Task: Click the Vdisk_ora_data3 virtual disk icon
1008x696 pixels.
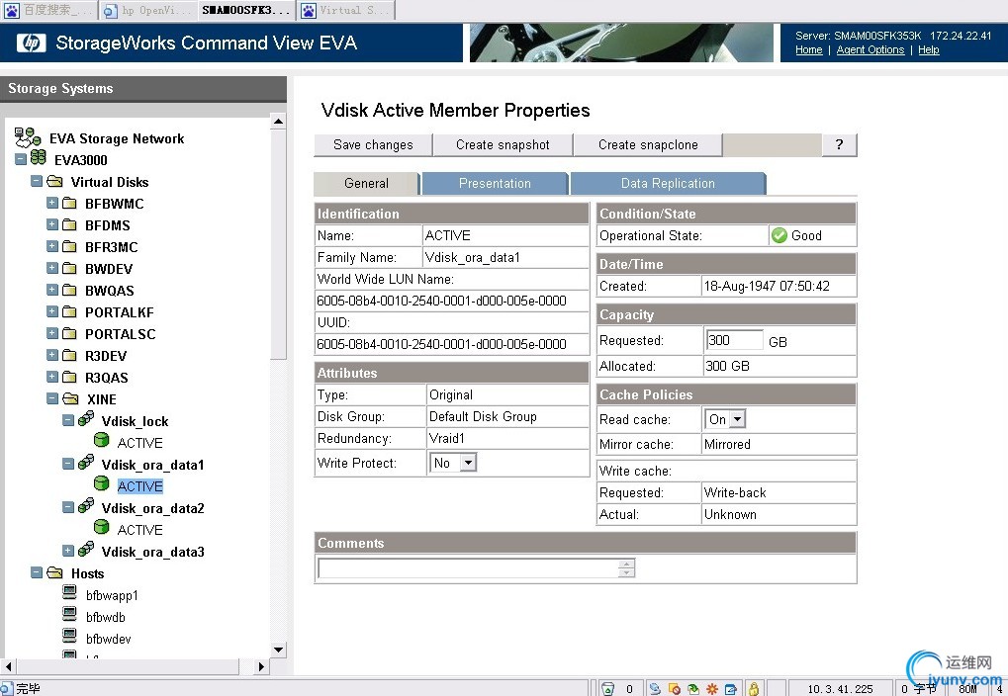Action: (x=86, y=550)
